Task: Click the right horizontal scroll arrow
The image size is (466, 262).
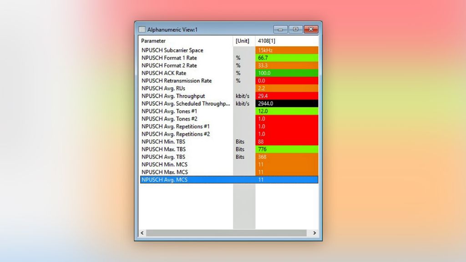Action: coord(314,233)
